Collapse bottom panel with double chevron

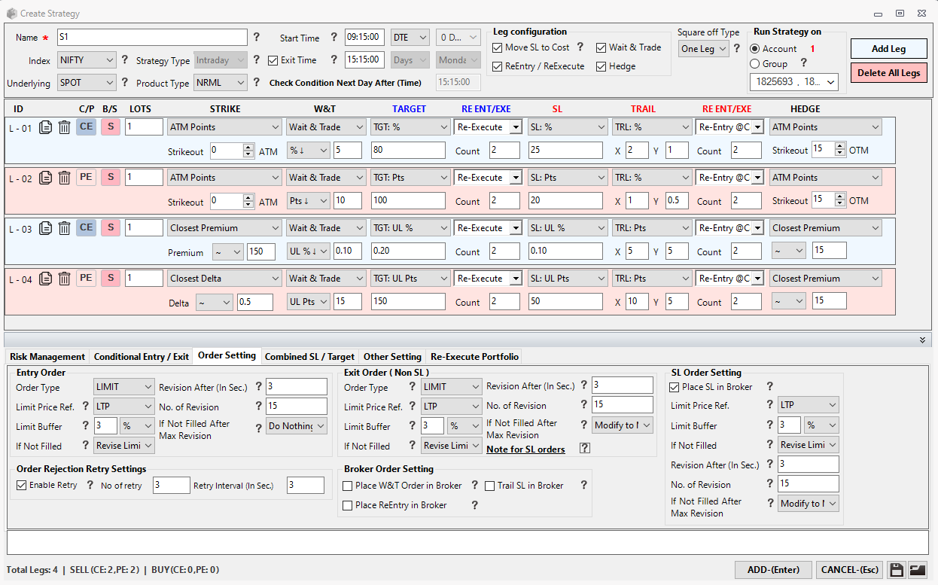click(x=922, y=340)
